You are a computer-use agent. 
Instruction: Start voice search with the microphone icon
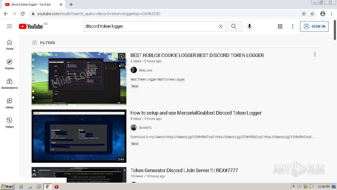click(x=250, y=26)
